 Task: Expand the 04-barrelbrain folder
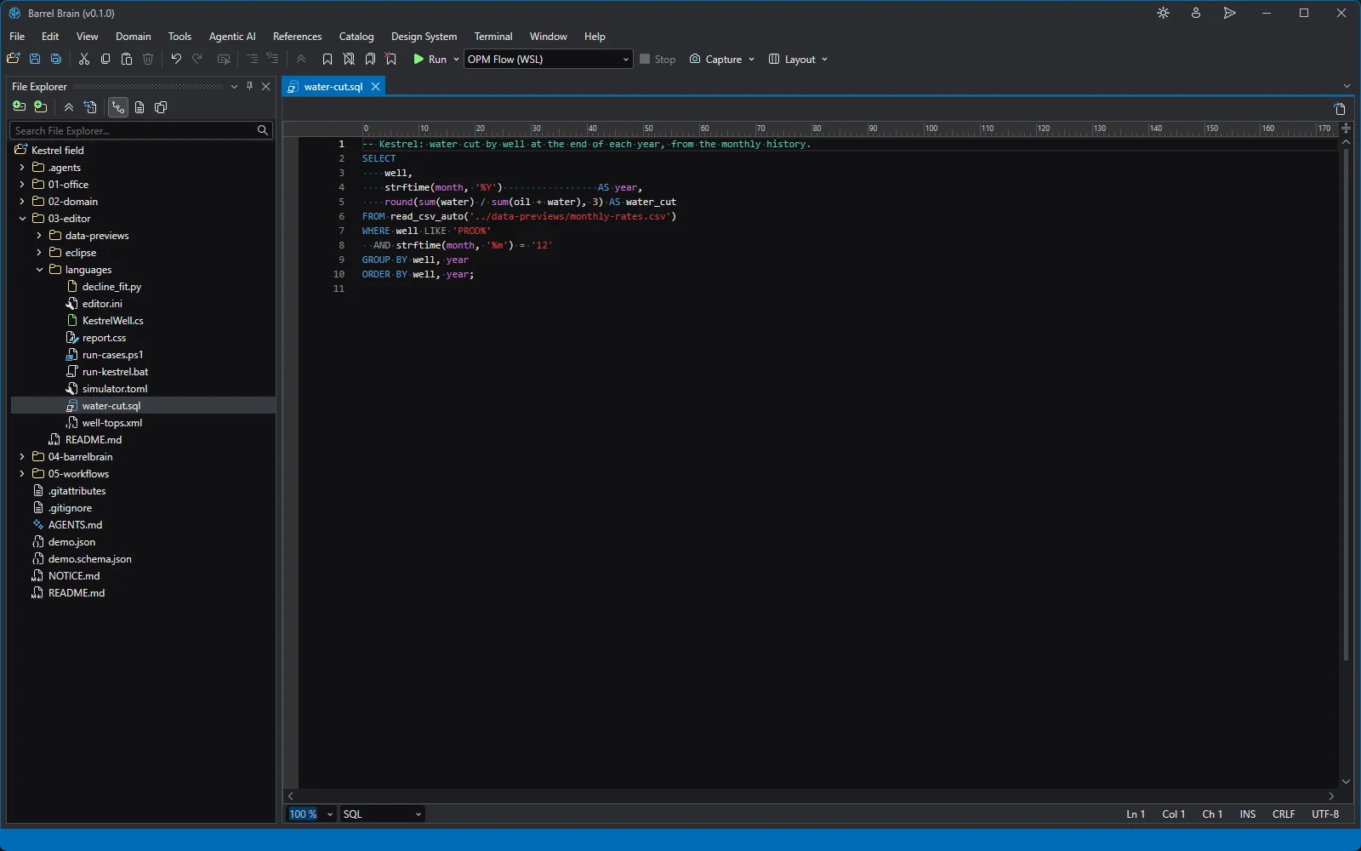[x=22, y=457]
